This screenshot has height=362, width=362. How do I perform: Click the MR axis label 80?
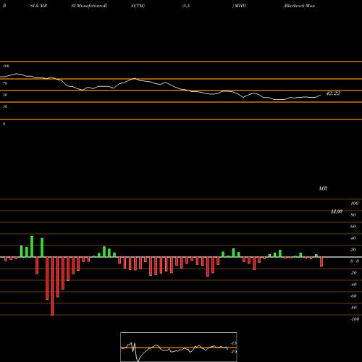353,215
